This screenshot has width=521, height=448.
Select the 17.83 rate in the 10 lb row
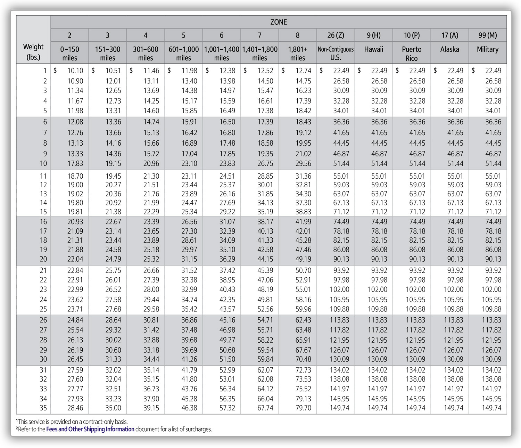click(75, 163)
